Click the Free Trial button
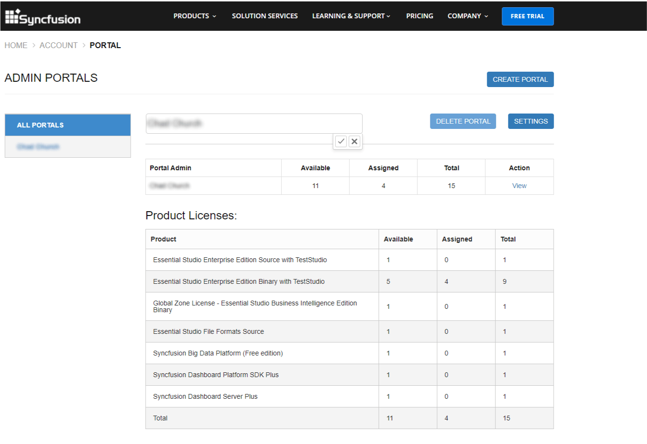This screenshot has width=647, height=444. pyautogui.click(x=528, y=16)
